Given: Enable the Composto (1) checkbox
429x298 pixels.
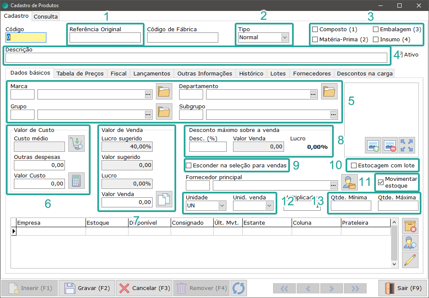Looking at the screenshot, I should [315, 30].
